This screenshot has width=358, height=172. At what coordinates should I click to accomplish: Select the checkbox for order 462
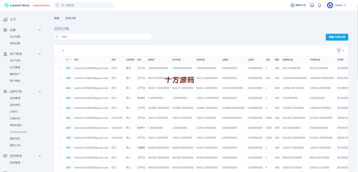[59, 108]
